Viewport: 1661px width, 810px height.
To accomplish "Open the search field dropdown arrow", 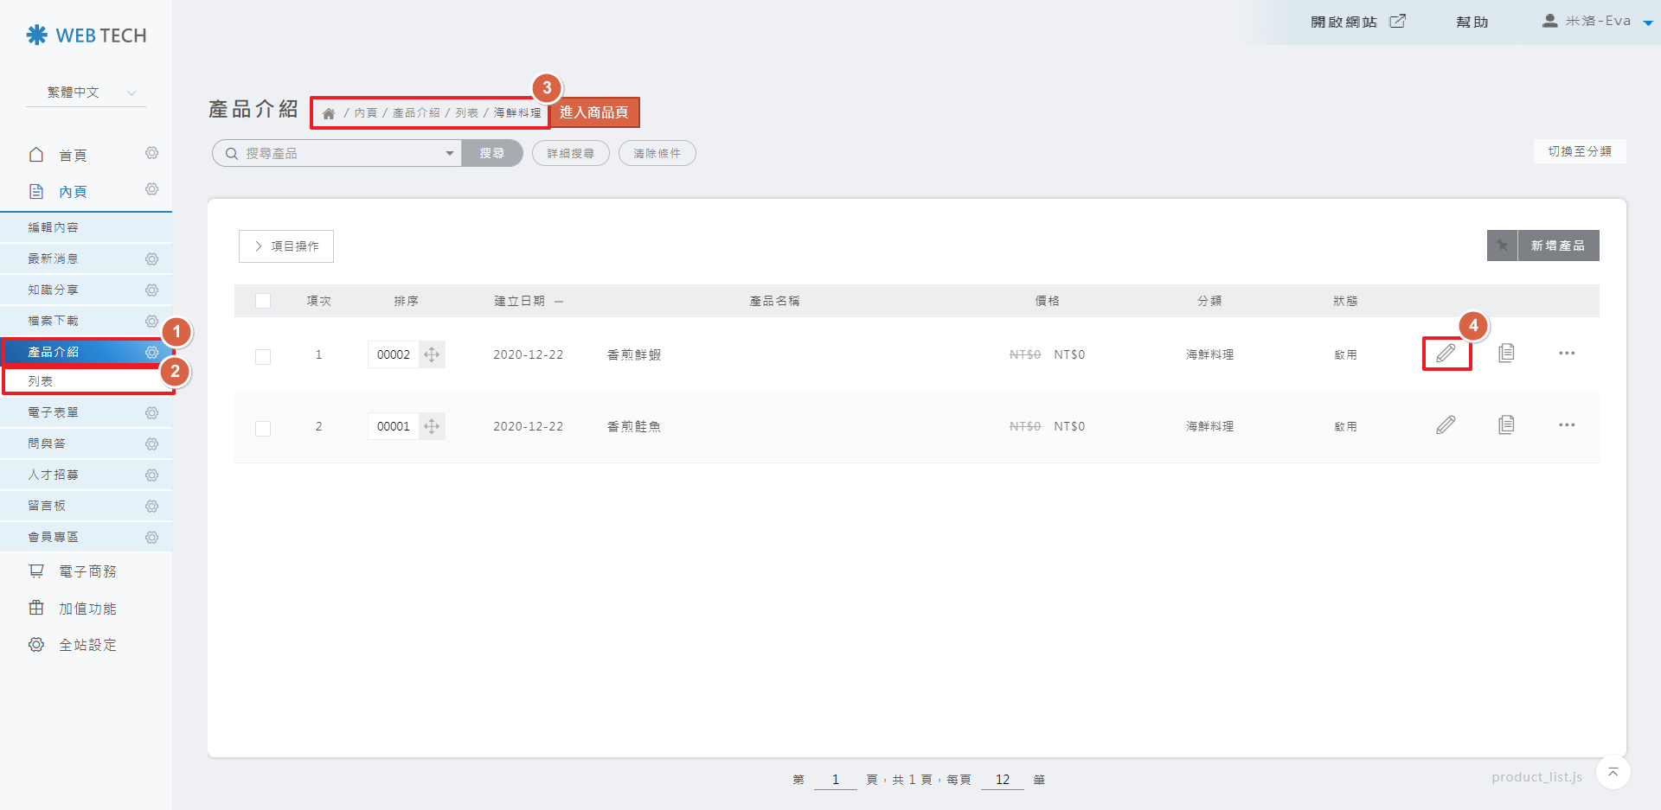I will point(449,154).
